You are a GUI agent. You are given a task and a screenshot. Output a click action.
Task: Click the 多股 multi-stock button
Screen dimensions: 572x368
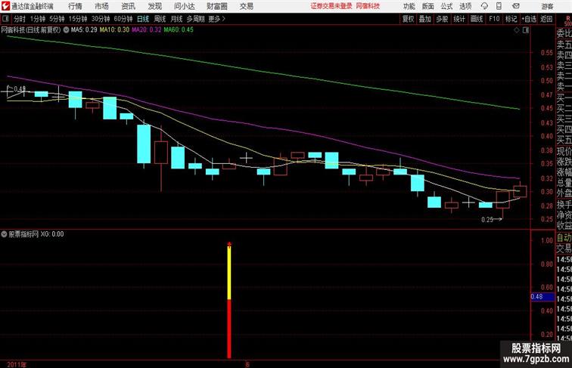click(x=442, y=19)
